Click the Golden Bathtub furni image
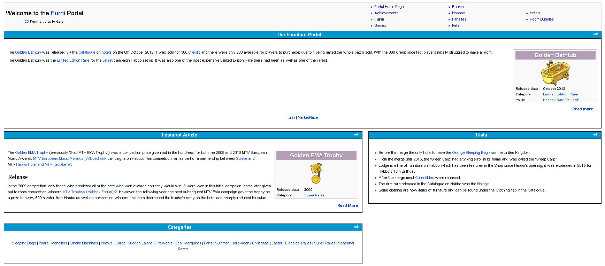This screenshot has width=605, height=266. pyautogui.click(x=555, y=73)
